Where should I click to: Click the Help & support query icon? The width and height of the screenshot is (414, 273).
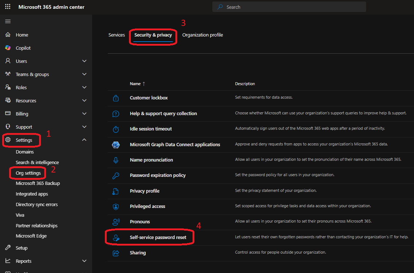(x=115, y=114)
